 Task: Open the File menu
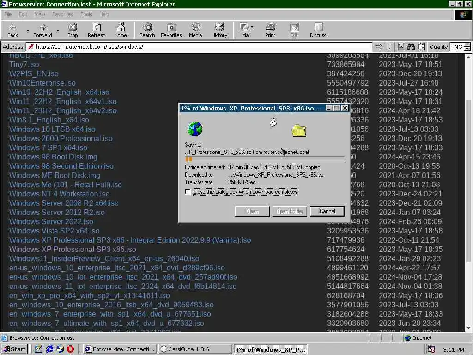tap(8, 14)
